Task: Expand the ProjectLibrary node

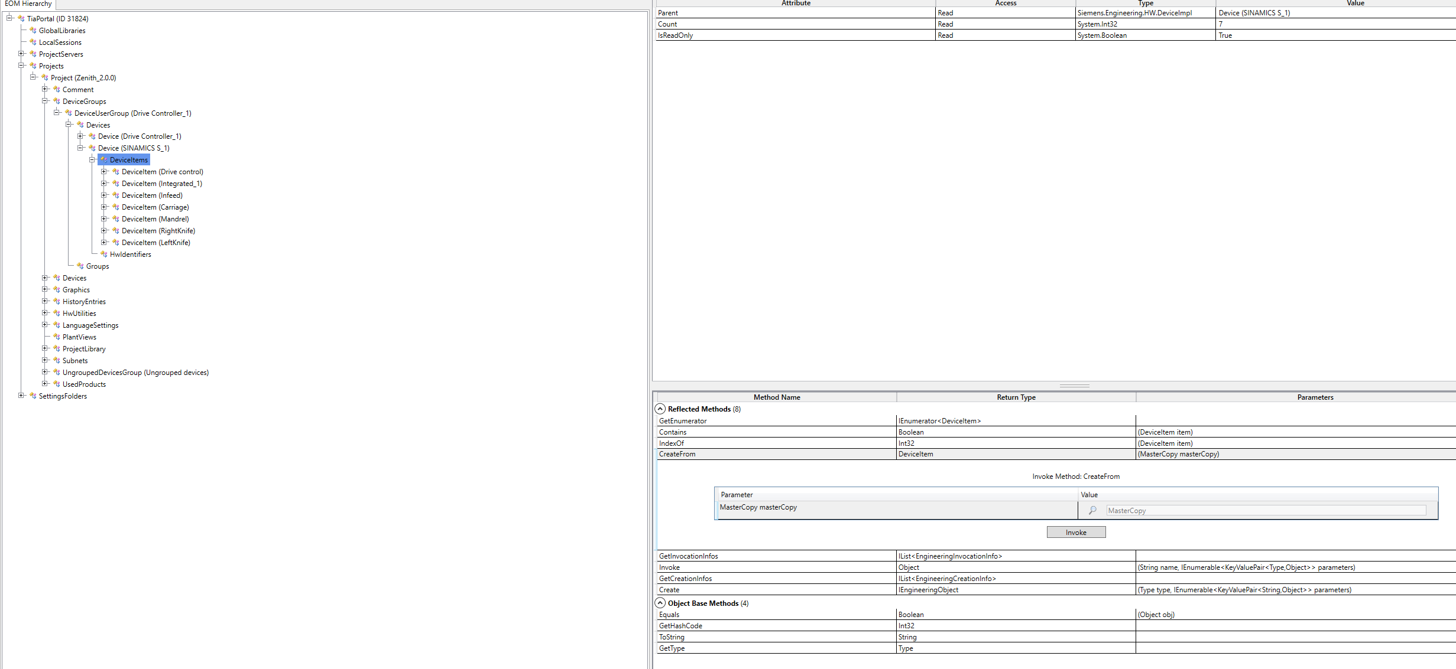Action: pos(45,349)
